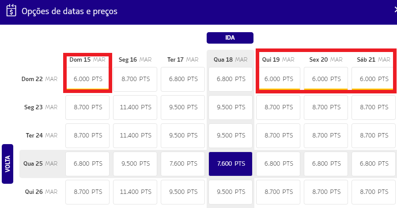Select 9.500 PTS for Ter 17 and Seg 23
Image resolution: width=397 pixels, height=208 pixels.
pos(182,107)
